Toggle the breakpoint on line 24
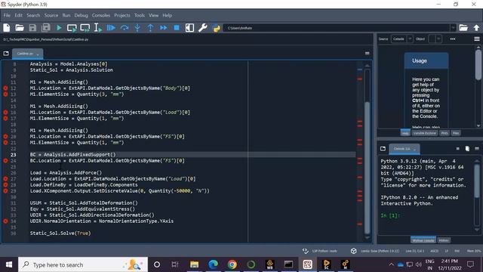Screen dimensions: 483x272 point(5,161)
